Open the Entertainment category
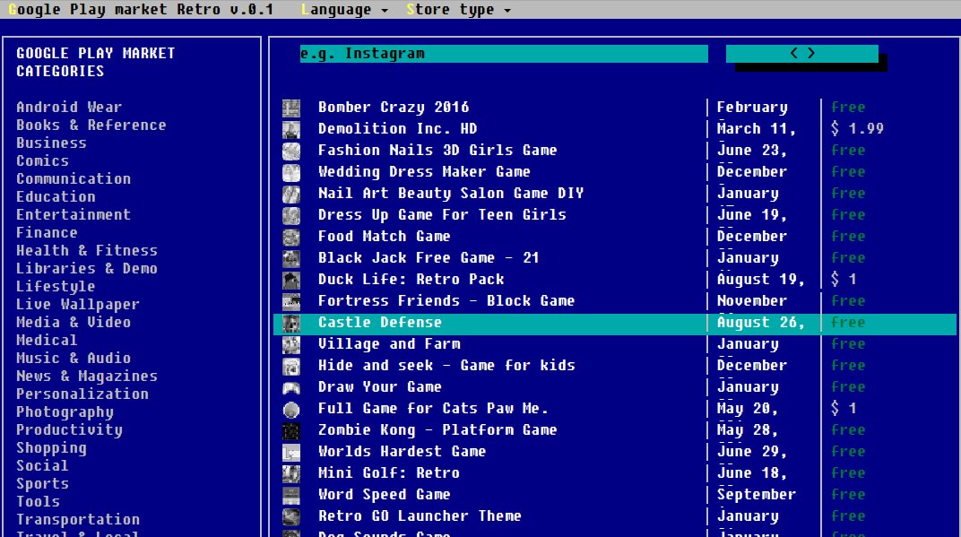 click(74, 214)
